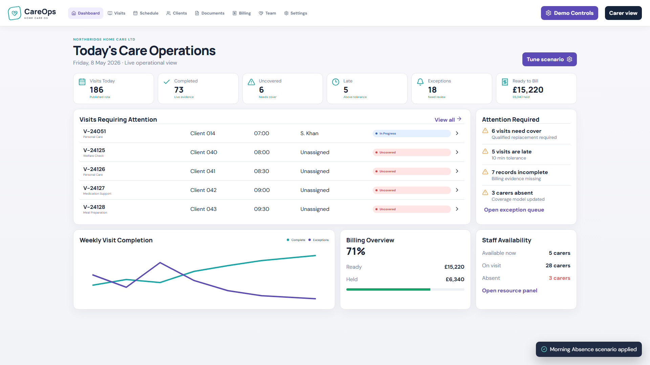Click the calendar icon on Visits Today card

tap(82, 82)
